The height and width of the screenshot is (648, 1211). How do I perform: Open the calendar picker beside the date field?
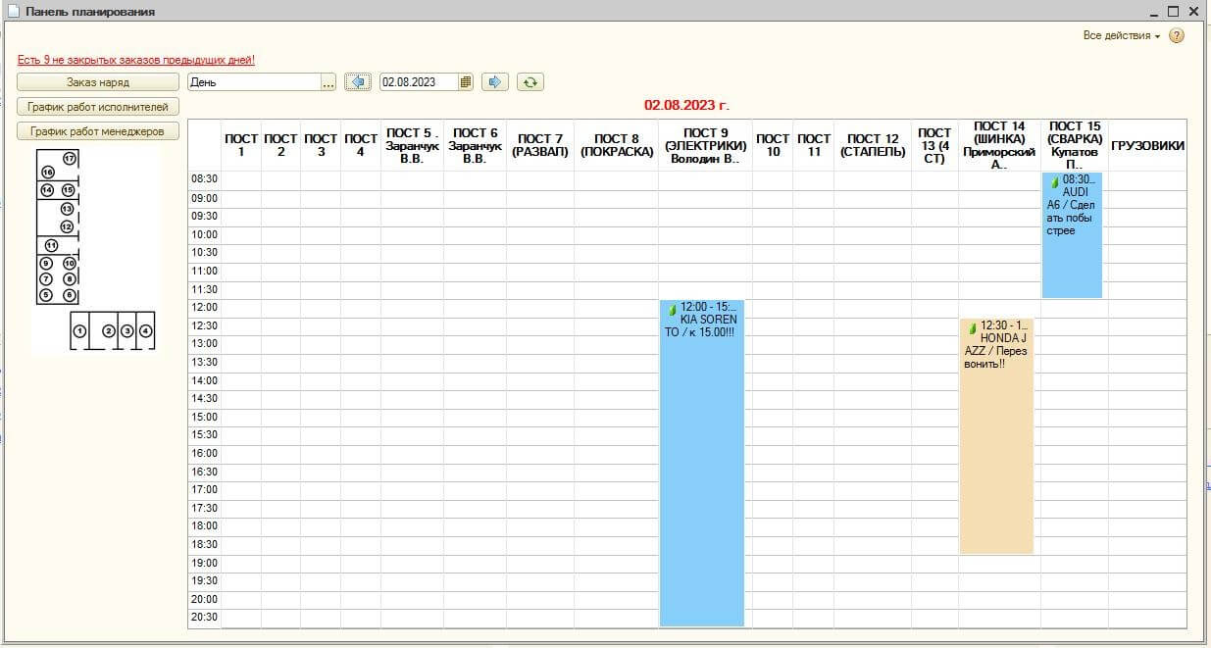[466, 82]
